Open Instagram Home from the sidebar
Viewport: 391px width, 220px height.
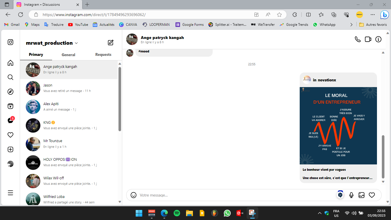pos(10,63)
